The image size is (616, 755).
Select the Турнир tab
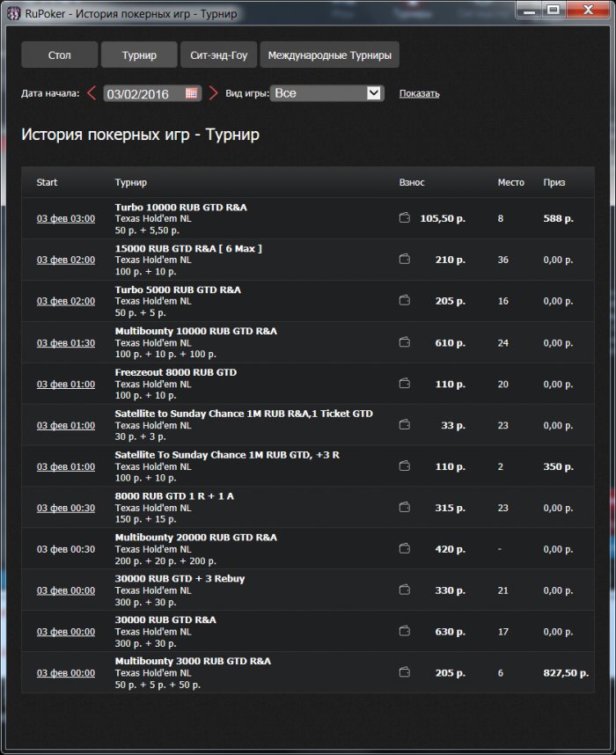139,55
